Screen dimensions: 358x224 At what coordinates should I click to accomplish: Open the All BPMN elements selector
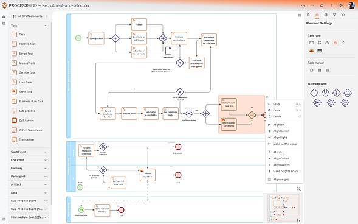[30, 16]
